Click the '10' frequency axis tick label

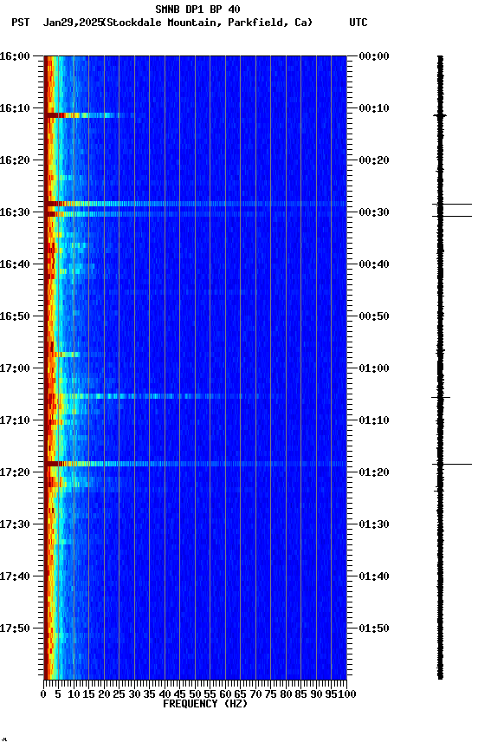(x=74, y=694)
